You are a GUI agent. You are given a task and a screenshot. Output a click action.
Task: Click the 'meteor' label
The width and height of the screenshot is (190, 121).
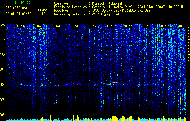[x=43, y=9]
